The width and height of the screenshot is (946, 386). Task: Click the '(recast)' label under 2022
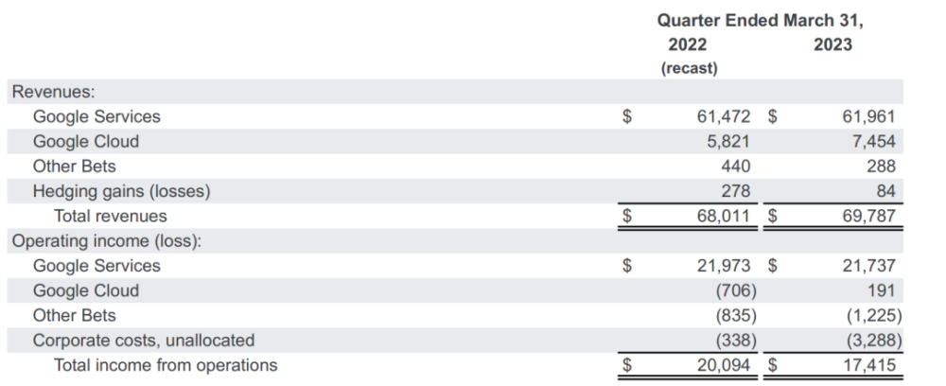(688, 68)
